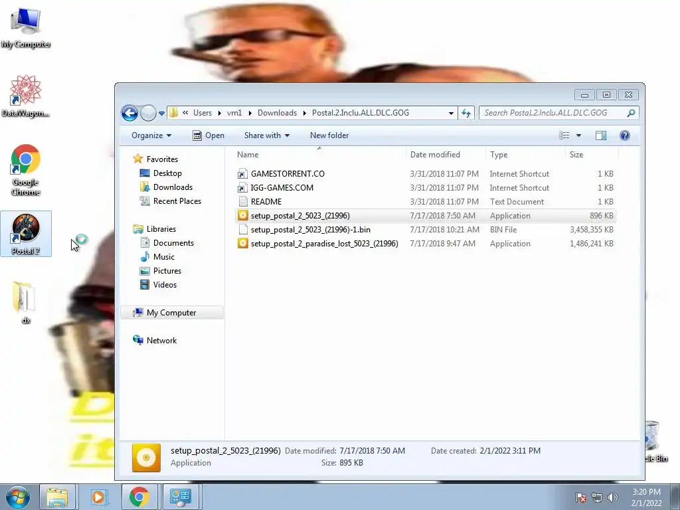Select Favorites in the navigation pane
The width and height of the screenshot is (680, 510).
tap(162, 159)
